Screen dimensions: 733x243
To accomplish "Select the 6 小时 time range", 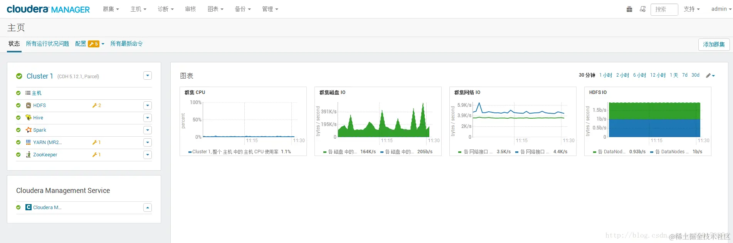I will pos(640,75).
